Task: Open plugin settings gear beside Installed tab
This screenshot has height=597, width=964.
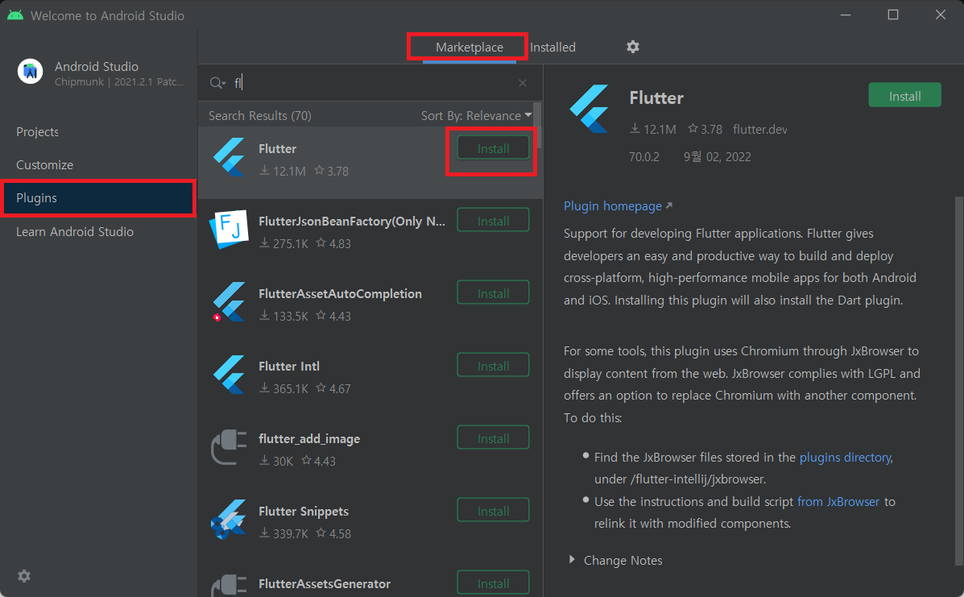Action: pyautogui.click(x=633, y=47)
